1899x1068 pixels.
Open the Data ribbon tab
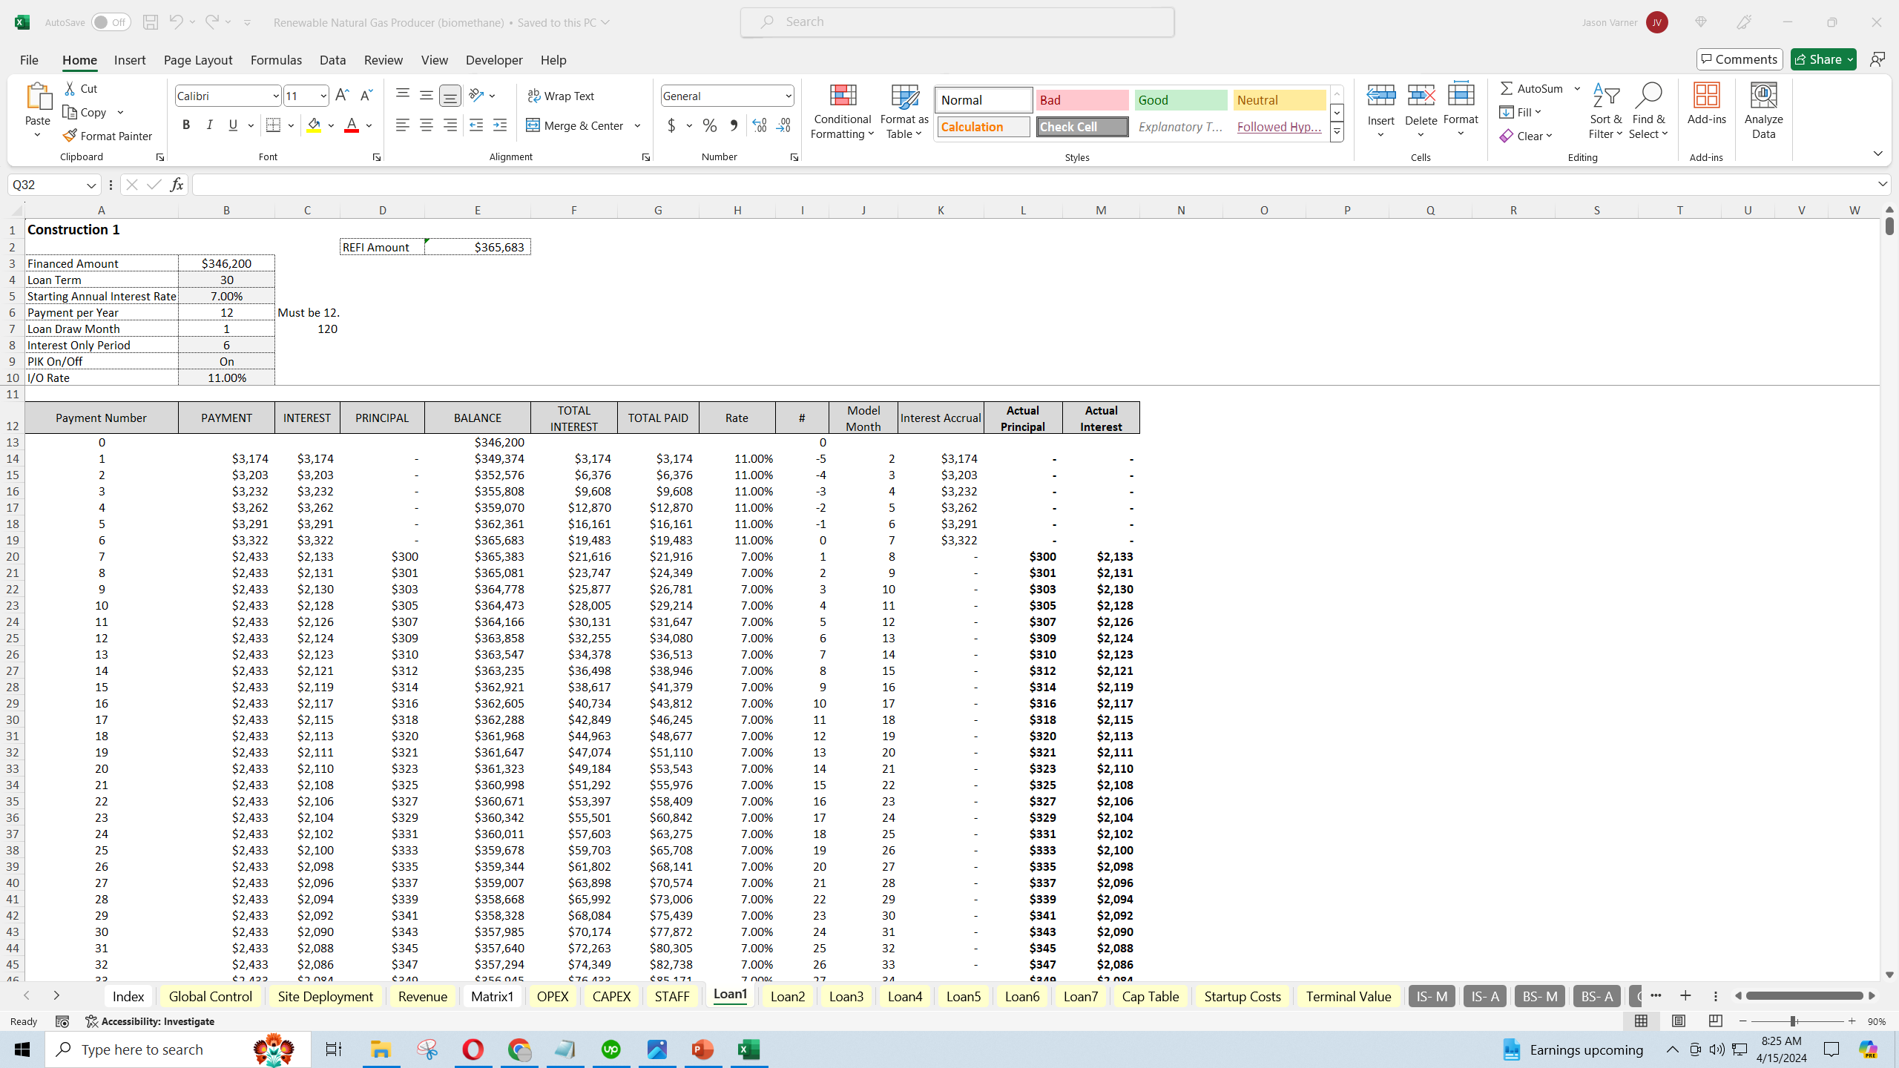332,60
